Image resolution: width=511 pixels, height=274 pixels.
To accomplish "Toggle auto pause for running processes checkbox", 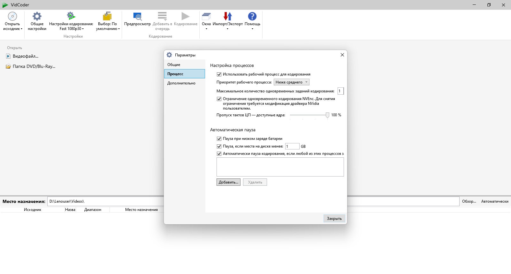I will click(x=219, y=154).
